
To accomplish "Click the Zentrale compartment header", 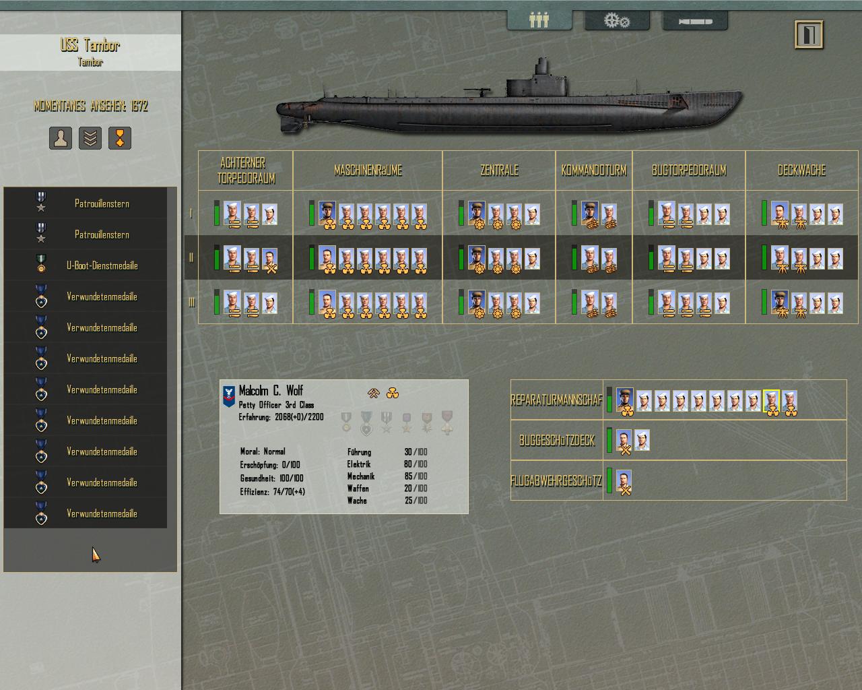I will point(499,170).
